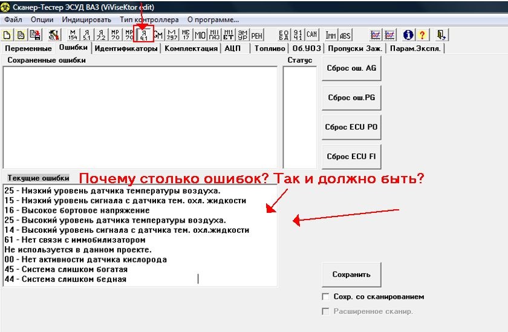The width and height of the screenshot is (508, 332).
Task: Click the EO БД toolbar icon
Action: [x=284, y=34]
